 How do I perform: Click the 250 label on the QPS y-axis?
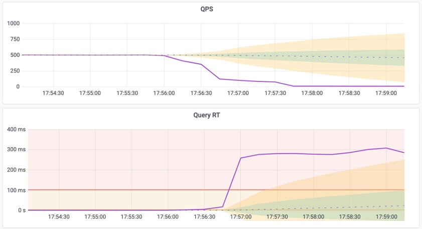coord(15,71)
